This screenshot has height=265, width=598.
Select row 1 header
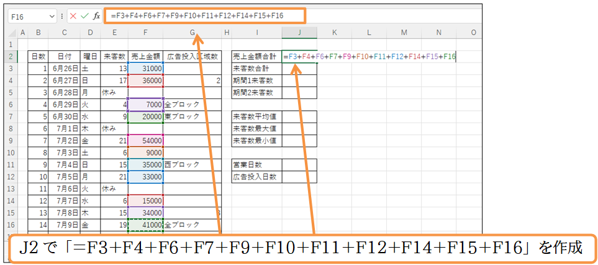pyautogui.click(x=11, y=44)
